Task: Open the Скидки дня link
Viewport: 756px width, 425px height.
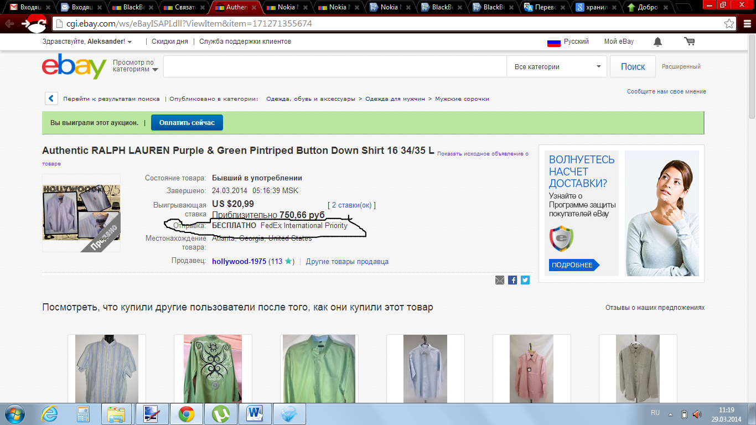Action: pos(170,42)
